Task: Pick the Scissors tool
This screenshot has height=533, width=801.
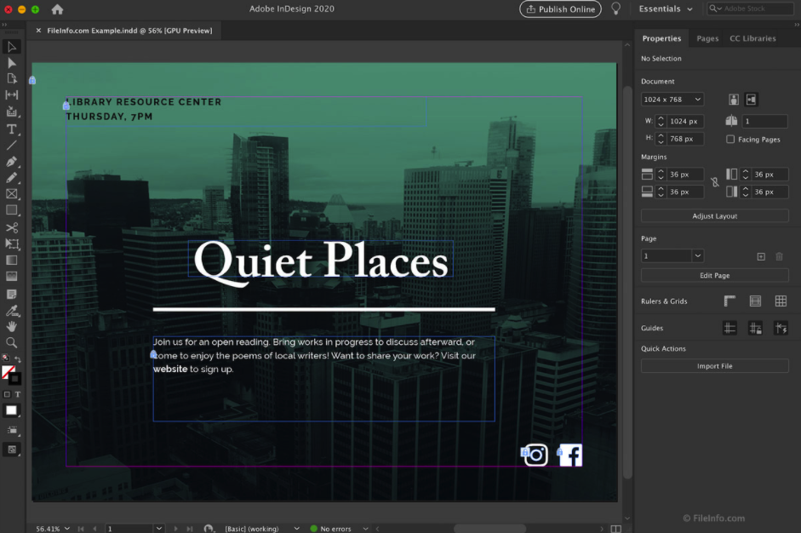Action: click(12, 227)
